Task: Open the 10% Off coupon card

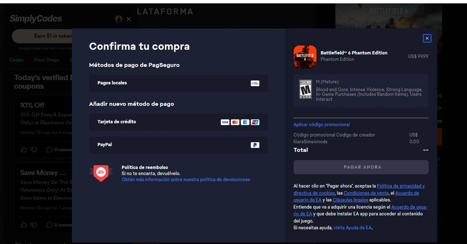Action: click(43, 126)
